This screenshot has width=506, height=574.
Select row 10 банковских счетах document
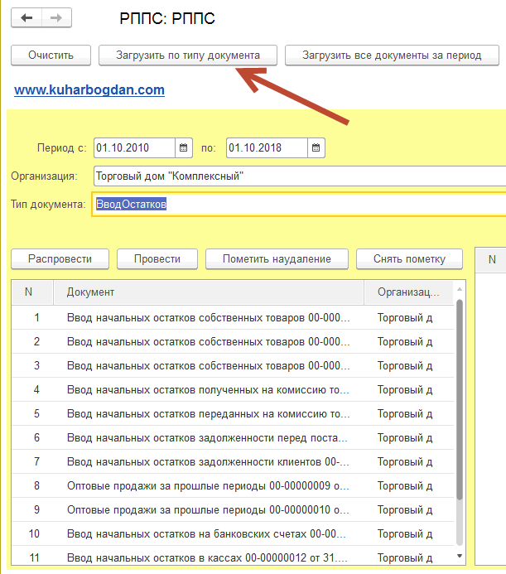(207, 533)
